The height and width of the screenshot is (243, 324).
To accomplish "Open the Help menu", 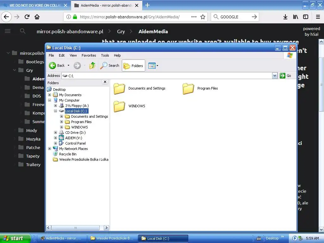I will 117,55.
